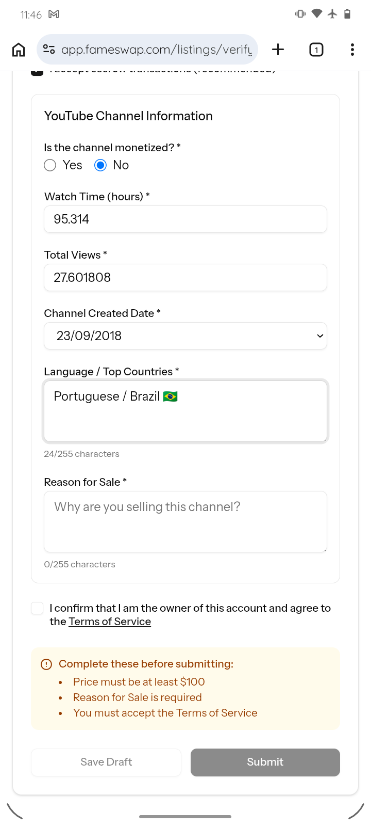Tap the browser home icon

(x=19, y=50)
